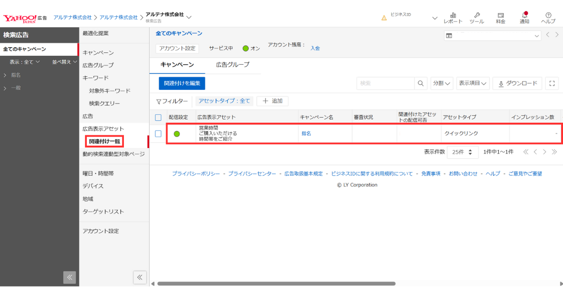Screen dimensions: 563x295
Task: Open the 表示項目 dropdown
Action: [x=473, y=83]
